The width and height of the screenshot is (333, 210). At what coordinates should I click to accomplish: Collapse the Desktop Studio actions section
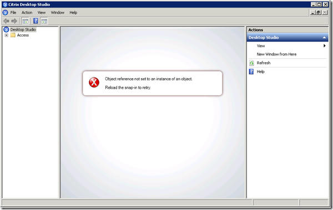(324, 38)
